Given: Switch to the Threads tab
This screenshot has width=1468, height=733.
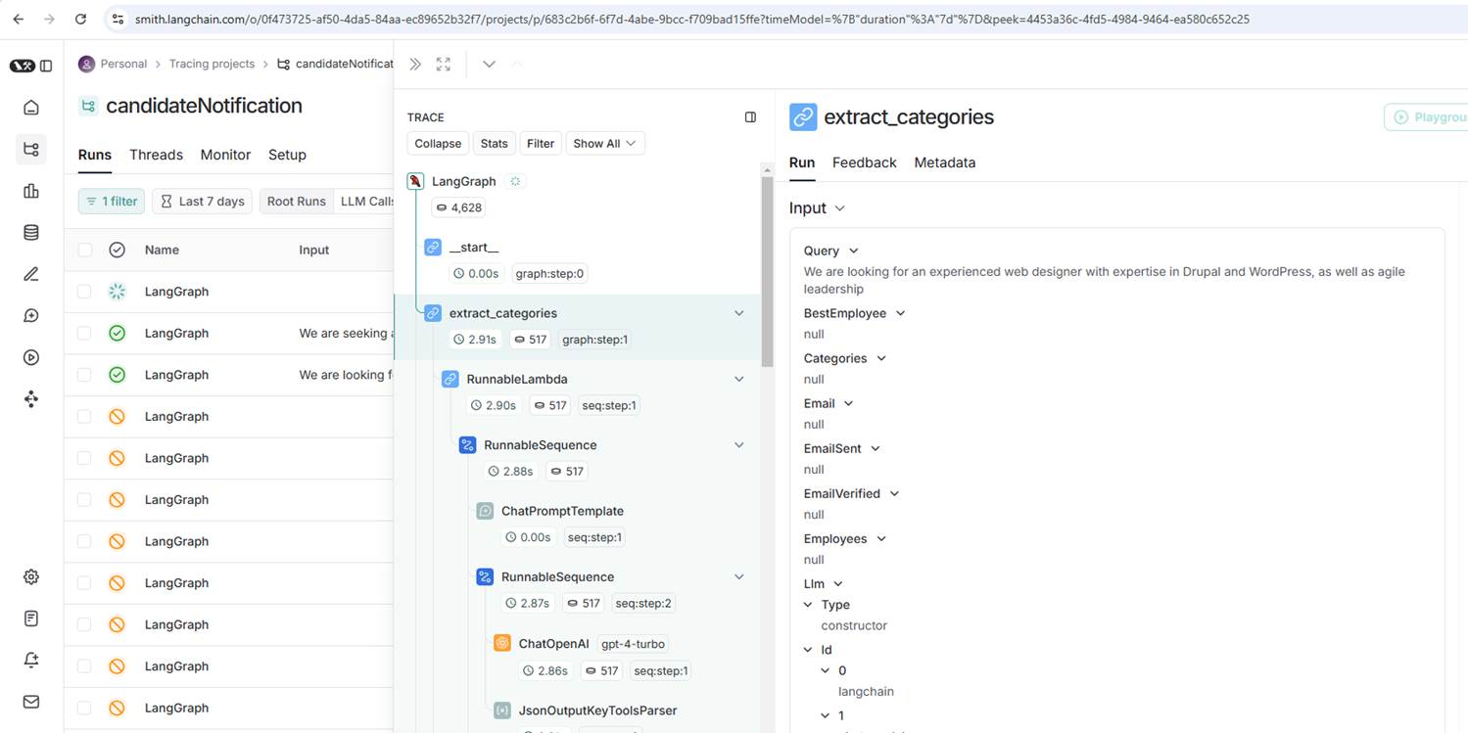Looking at the screenshot, I should 156,155.
